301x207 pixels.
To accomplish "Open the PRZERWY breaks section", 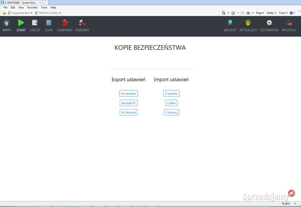I will (x=82, y=23).
